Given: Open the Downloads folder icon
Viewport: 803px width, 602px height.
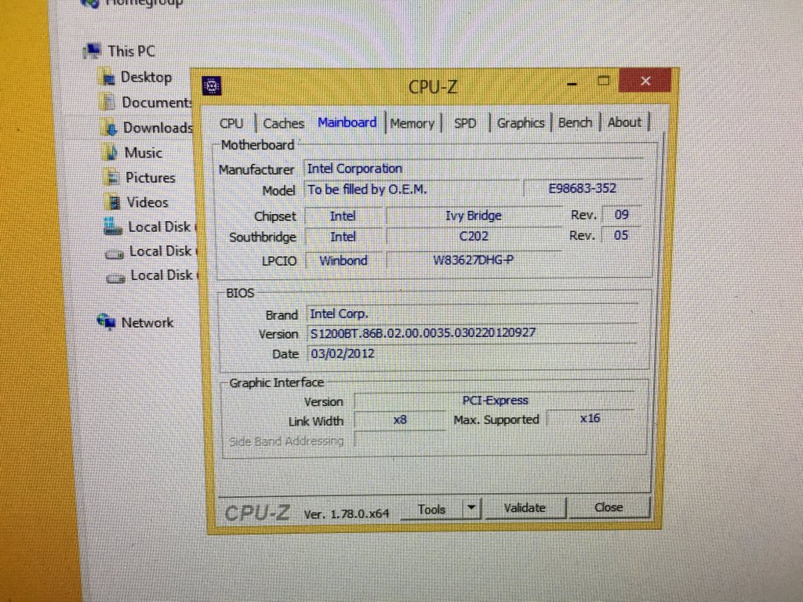Looking at the screenshot, I should [111, 128].
